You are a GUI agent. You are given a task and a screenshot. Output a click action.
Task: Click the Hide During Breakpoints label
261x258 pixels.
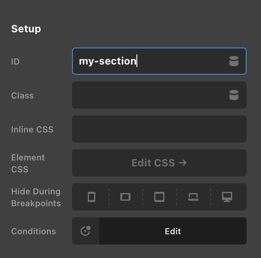pyautogui.click(x=36, y=197)
